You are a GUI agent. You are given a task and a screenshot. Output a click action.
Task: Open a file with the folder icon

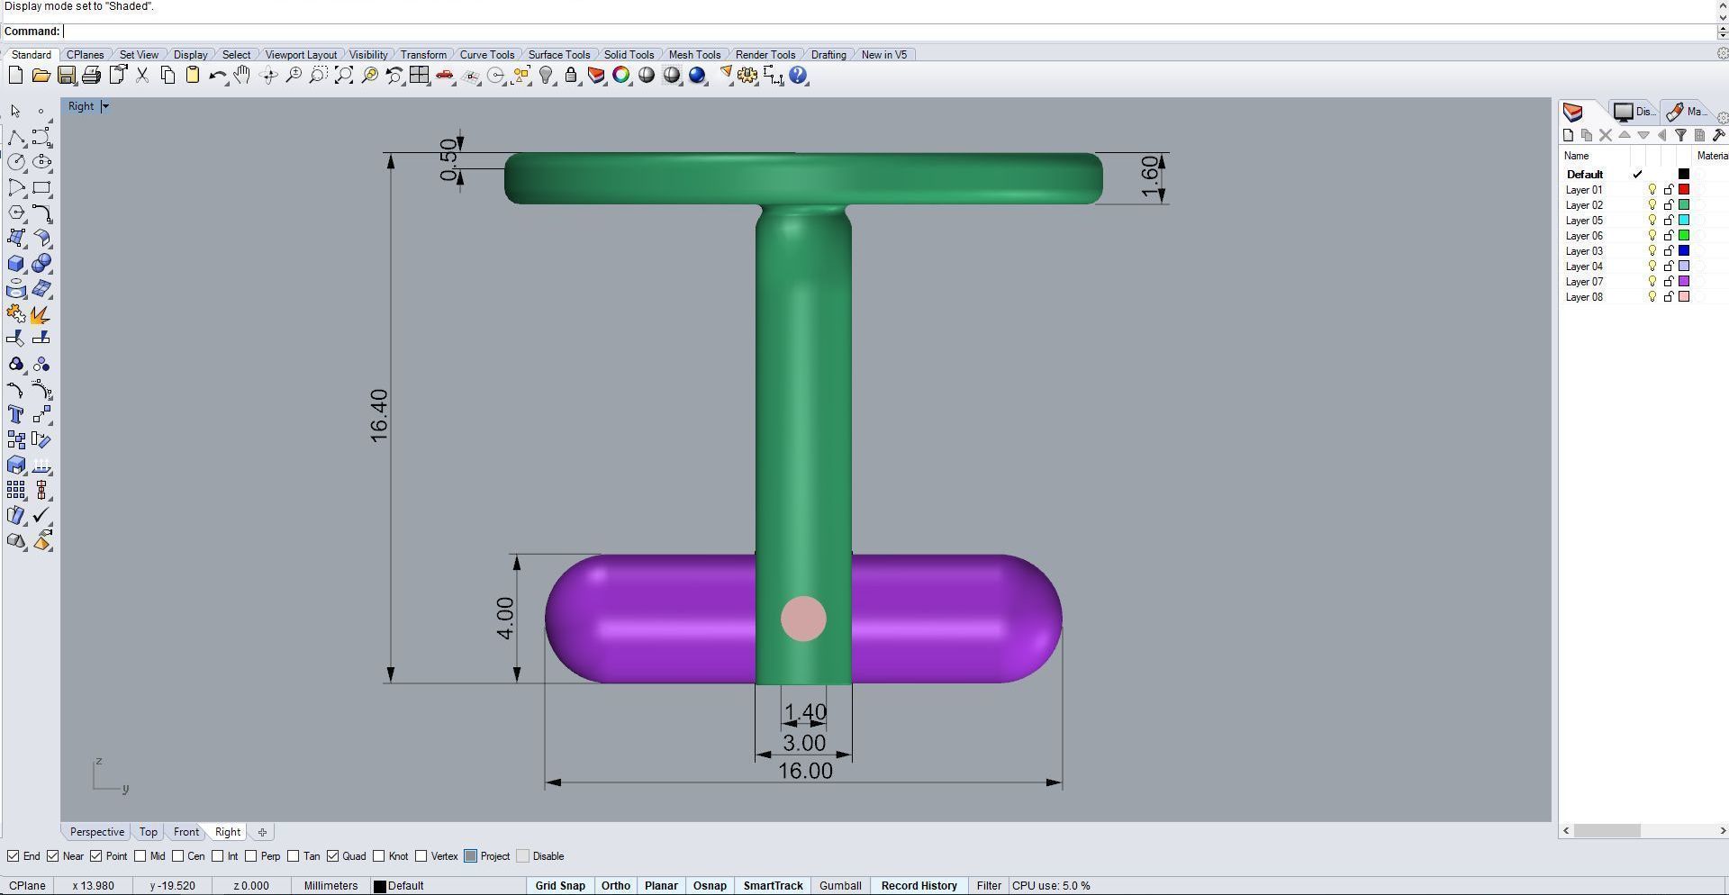(x=41, y=76)
